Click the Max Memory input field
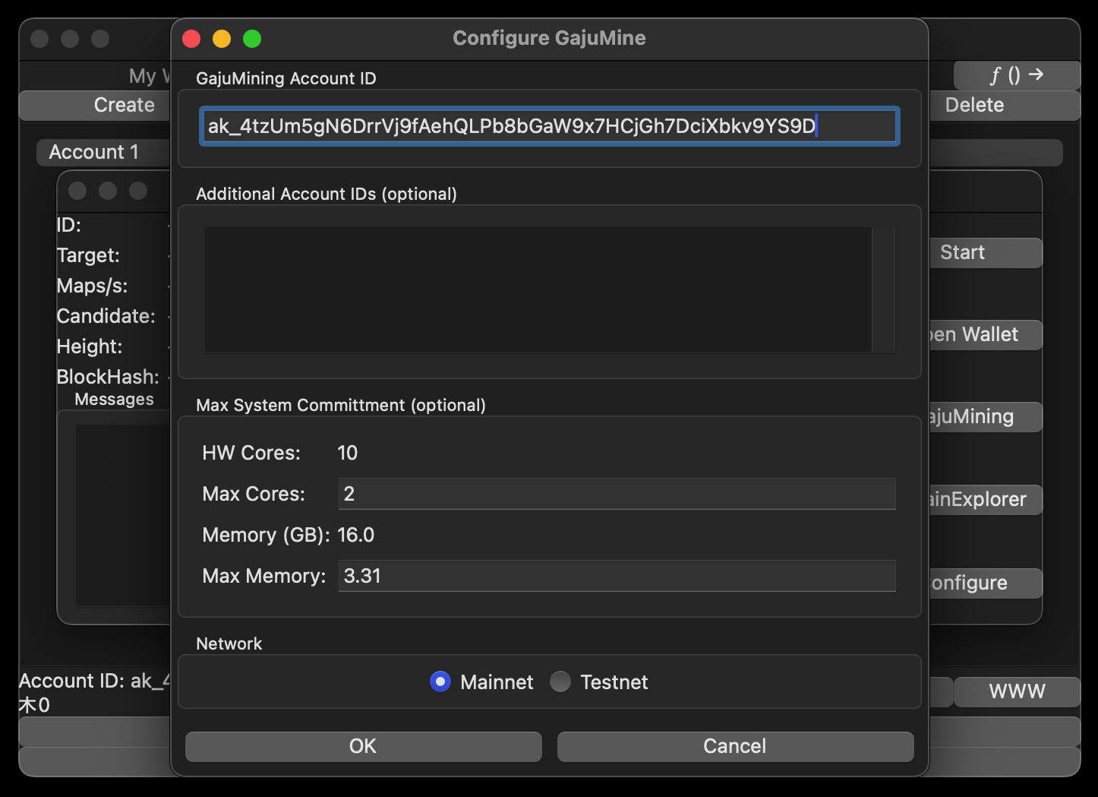 click(616, 576)
